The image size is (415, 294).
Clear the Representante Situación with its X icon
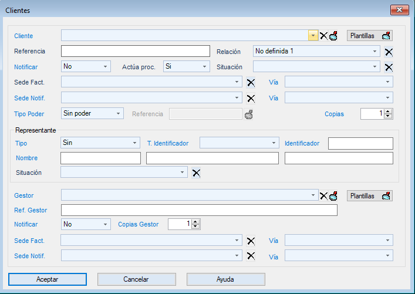(197, 173)
